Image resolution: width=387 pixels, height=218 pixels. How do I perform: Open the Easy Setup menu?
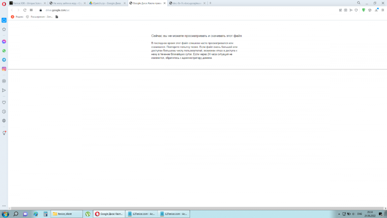382,10
